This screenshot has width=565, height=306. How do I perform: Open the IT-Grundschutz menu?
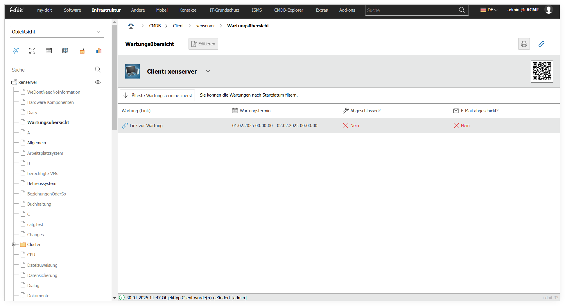(x=224, y=10)
